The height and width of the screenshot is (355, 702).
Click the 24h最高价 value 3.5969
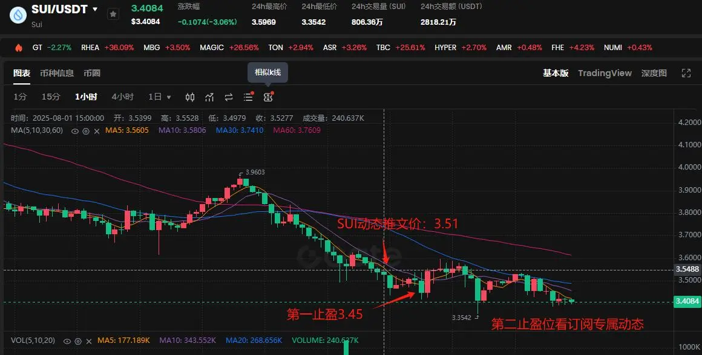pyautogui.click(x=264, y=22)
